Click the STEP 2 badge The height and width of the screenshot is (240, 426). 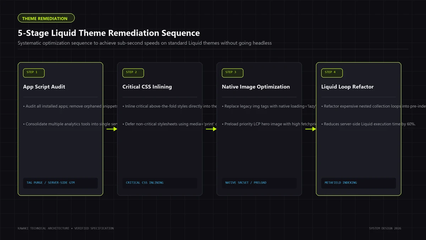pyautogui.click(x=133, y=73)
